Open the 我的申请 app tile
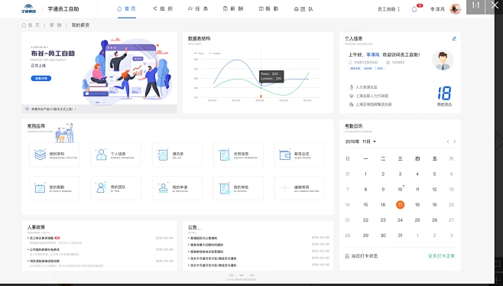Screen dimensions: 503x286 177,188
